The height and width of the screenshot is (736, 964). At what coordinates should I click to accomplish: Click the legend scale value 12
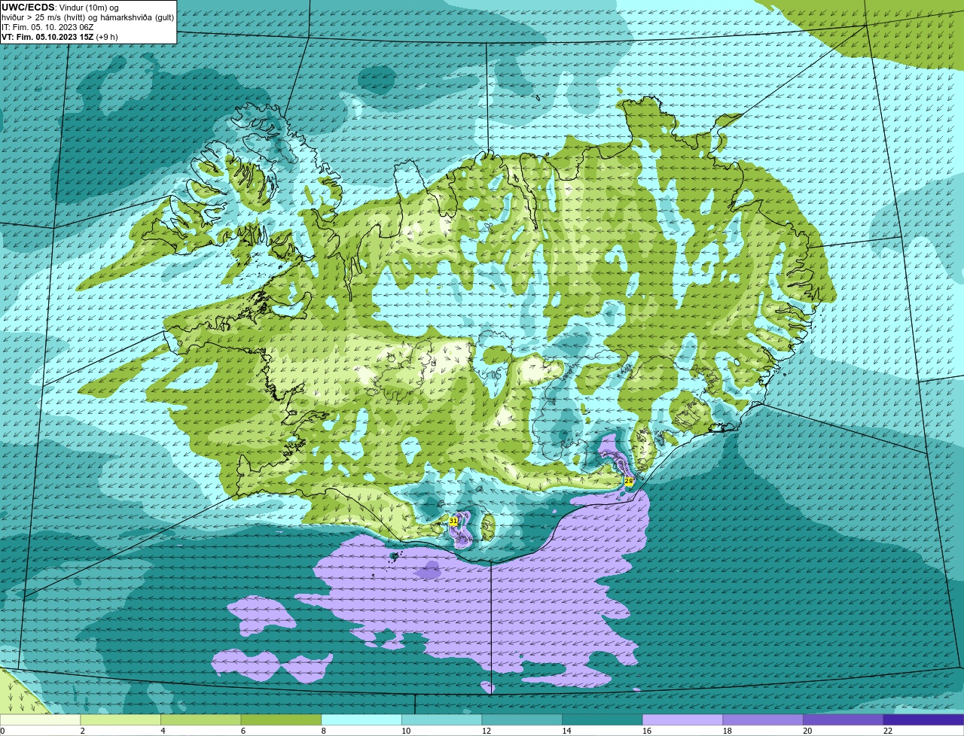[x=487, y=731]
